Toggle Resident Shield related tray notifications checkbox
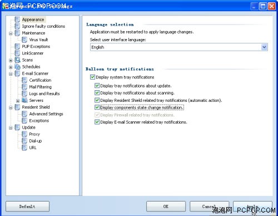278x216 pixels. pyautogui.click(x=97, y=100)
